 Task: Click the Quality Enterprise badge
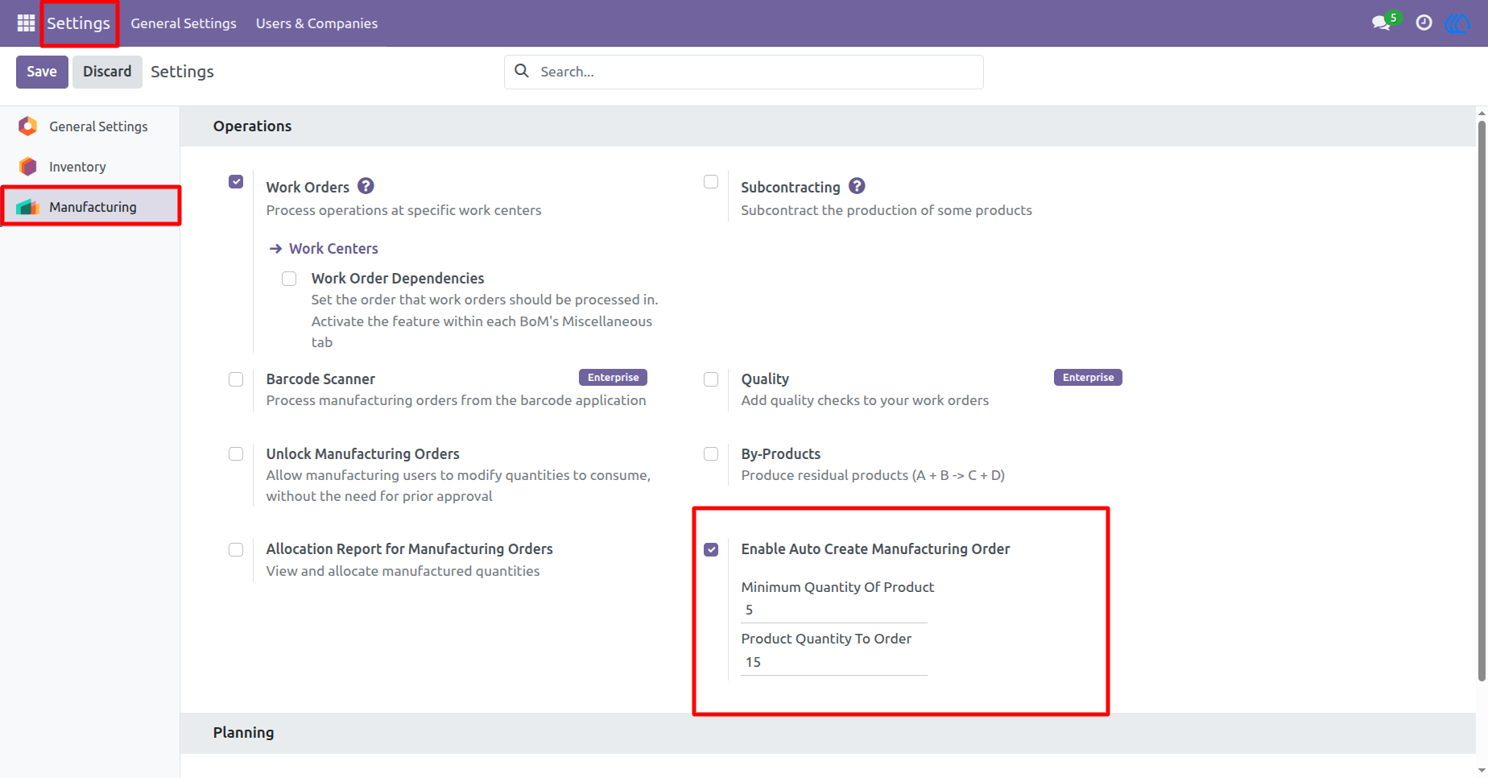1088,378
